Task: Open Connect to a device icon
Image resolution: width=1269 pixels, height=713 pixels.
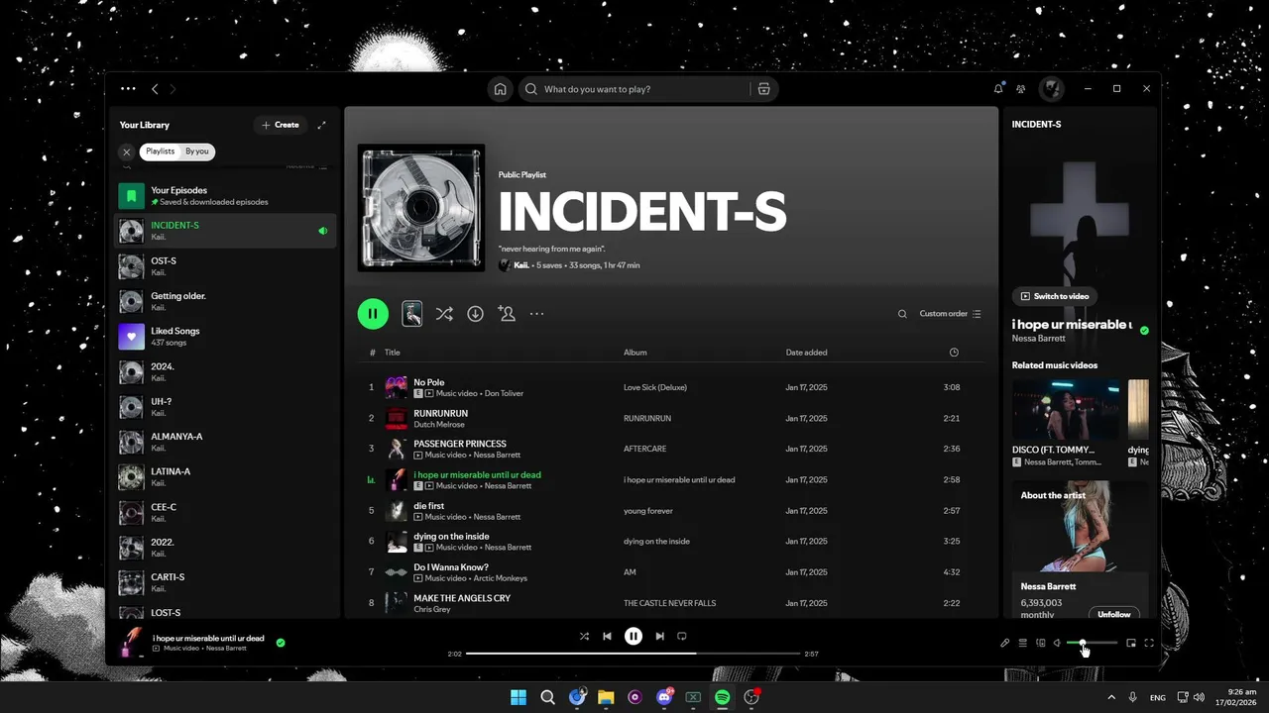Action: pyautogui.click(x=1041, y=643)
